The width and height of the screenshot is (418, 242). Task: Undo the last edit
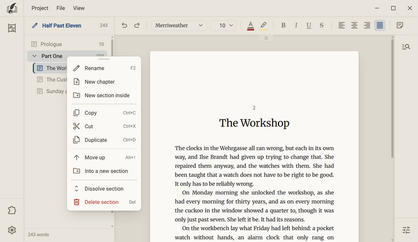tap(124, 25)
